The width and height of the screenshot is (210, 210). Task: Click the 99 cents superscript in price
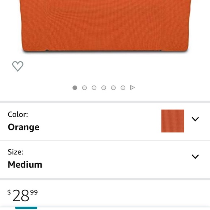coord(34,192)
